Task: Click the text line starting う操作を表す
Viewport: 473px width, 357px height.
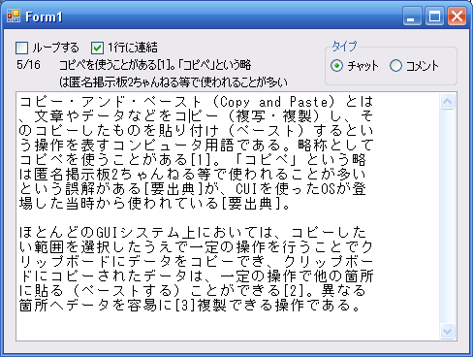Action: coord(196,146)
